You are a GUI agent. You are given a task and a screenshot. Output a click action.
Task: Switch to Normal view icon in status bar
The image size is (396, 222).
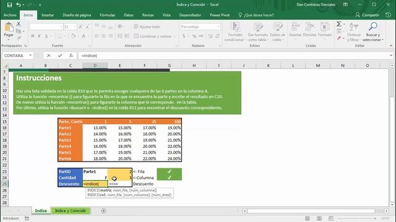click(x=308, y=218)
